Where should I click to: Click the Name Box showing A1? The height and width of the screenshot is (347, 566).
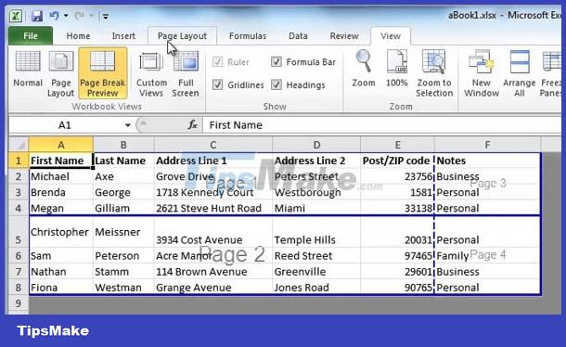tap(65, 125)
